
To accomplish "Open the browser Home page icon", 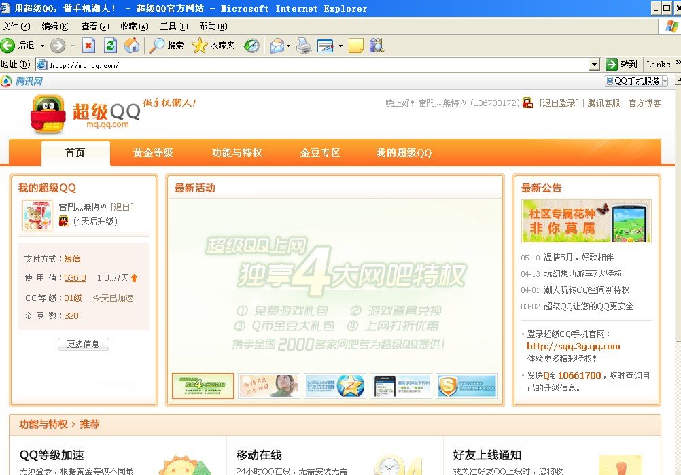I will [x=131, y=46].
